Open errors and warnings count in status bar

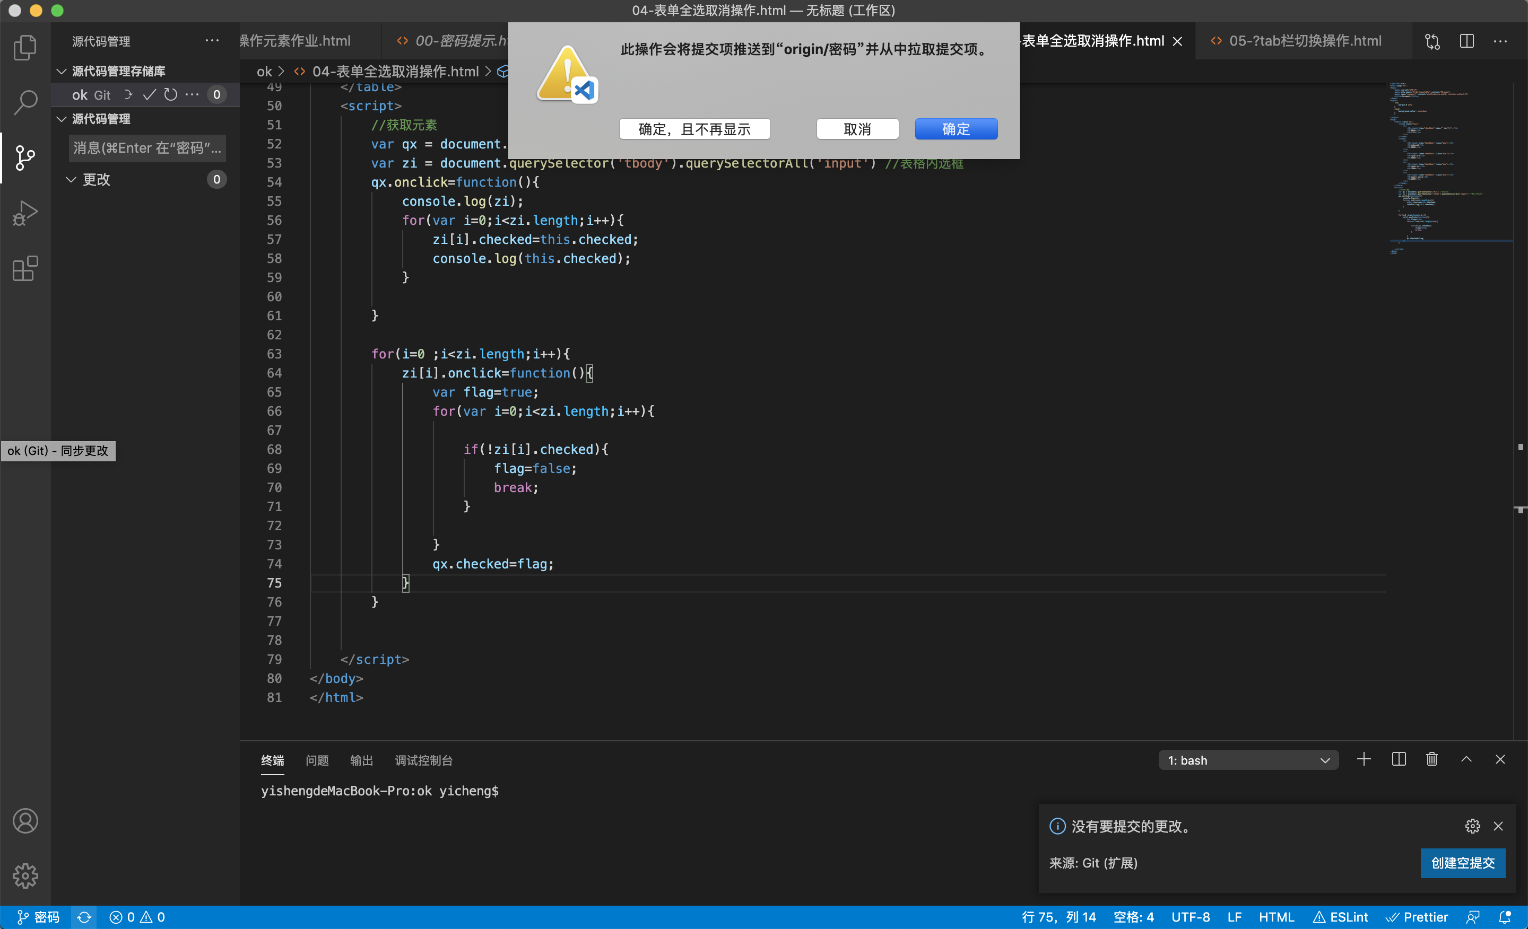click(137, 917)
